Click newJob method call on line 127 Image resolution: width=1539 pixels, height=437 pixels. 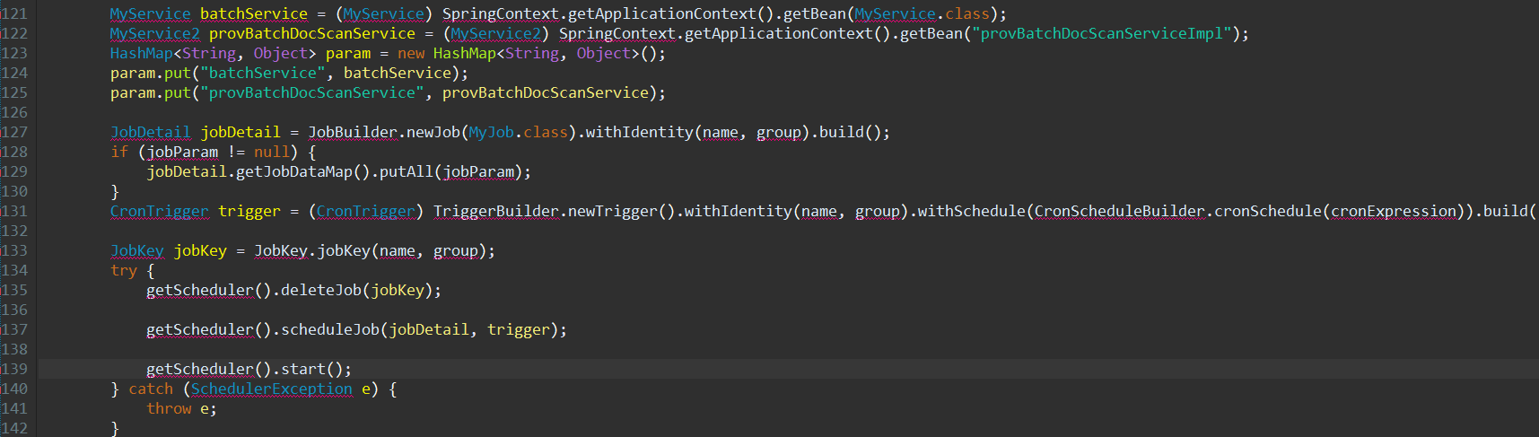[433, 132]
